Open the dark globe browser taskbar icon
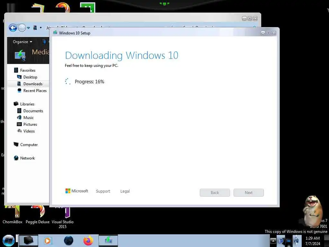 point(68,241)
